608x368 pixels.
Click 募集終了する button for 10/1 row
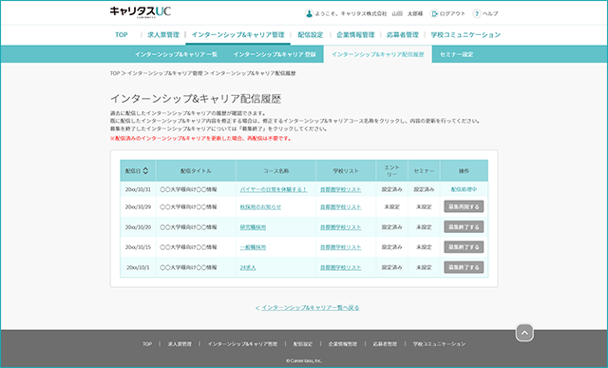464,267
